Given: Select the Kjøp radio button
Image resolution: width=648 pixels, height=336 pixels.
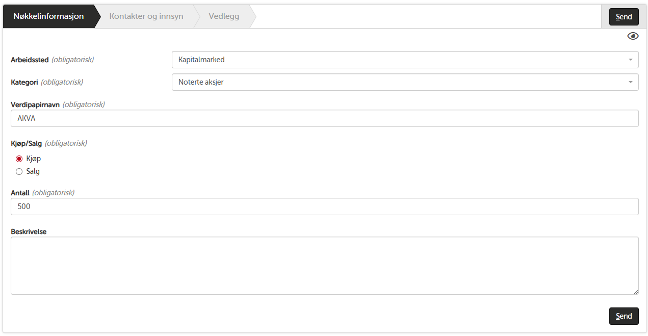Looking at the screenshot, I should pyautogui.click(x=19, y=159).
